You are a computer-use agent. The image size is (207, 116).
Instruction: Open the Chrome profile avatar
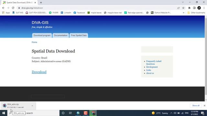[x=199, y=8]
